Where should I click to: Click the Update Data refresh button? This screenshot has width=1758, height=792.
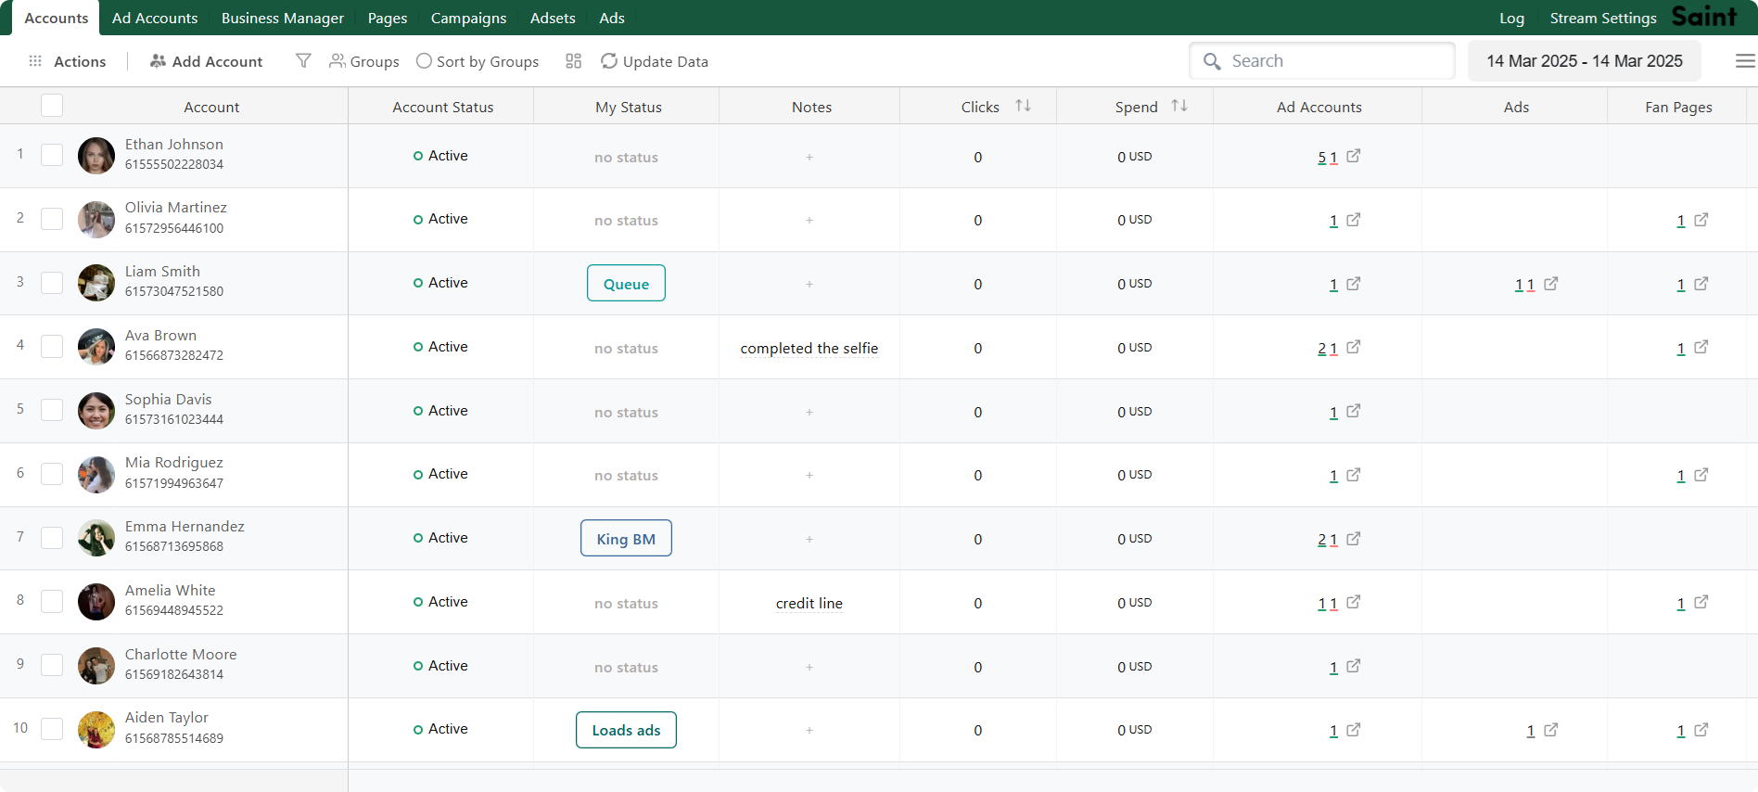tap(655, 61)
